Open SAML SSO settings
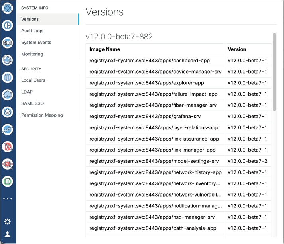This screenshot has height=244, width=284. 32,103
